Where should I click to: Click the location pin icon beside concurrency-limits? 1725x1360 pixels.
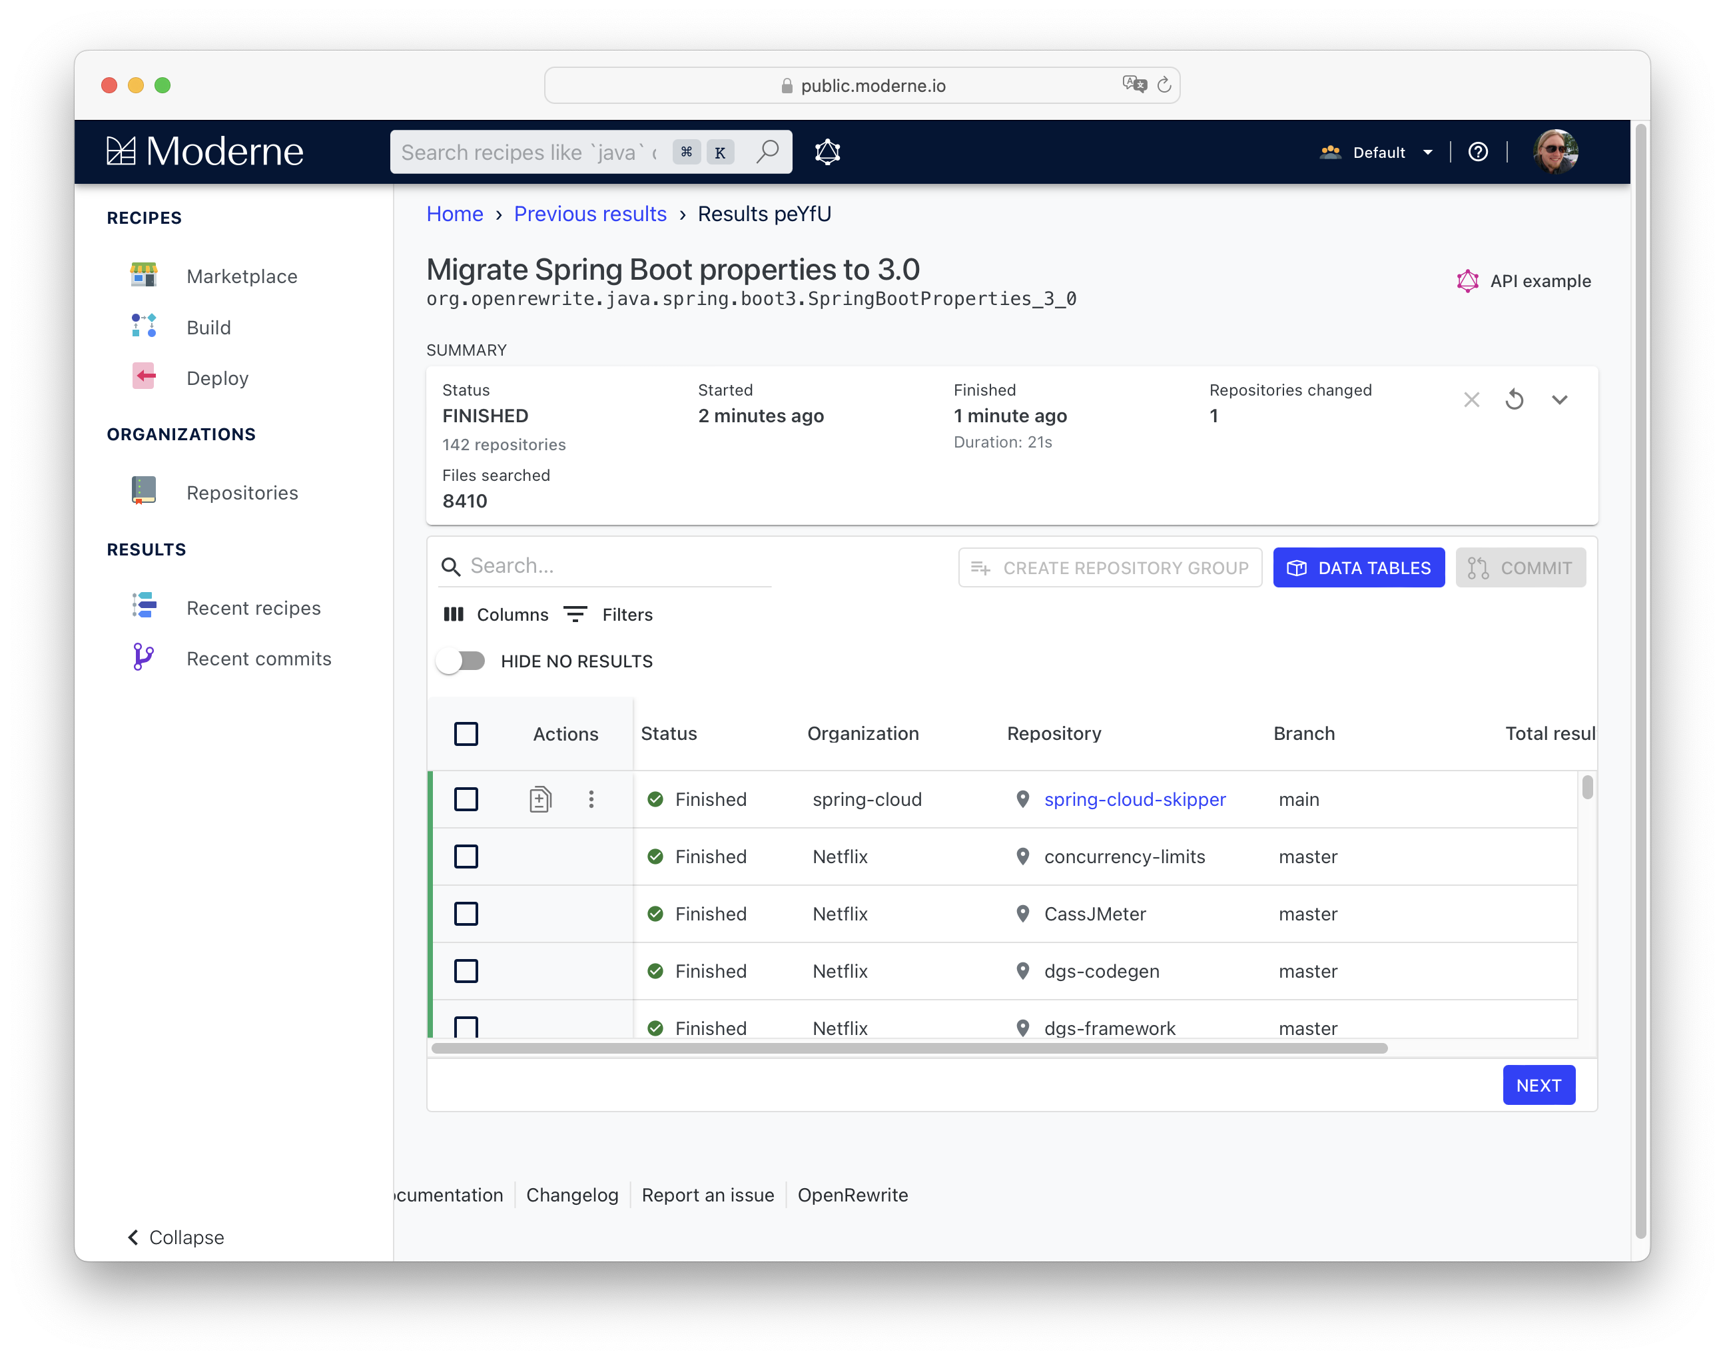(1022, 856)
